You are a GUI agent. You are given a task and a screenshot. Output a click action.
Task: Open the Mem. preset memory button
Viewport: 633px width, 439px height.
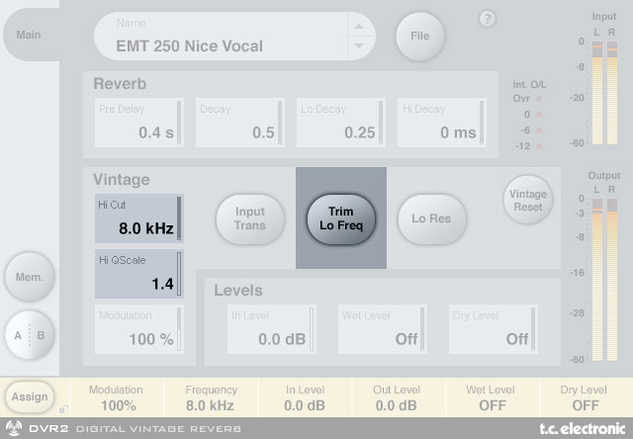pyautogui.click(x=29, y=278)
